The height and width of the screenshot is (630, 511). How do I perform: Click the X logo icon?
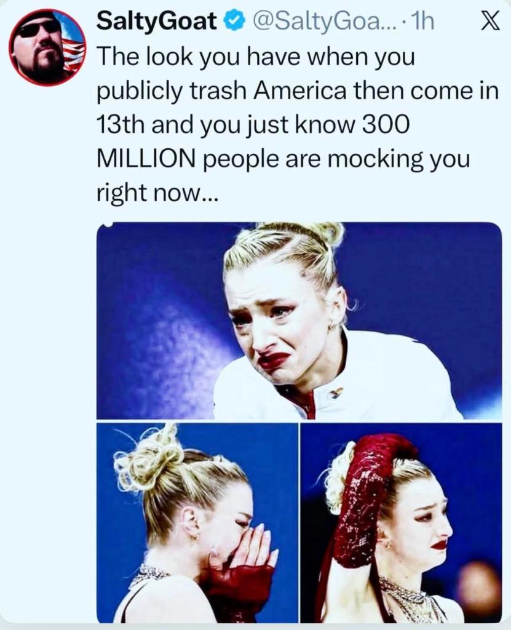[x=488, y=22]
